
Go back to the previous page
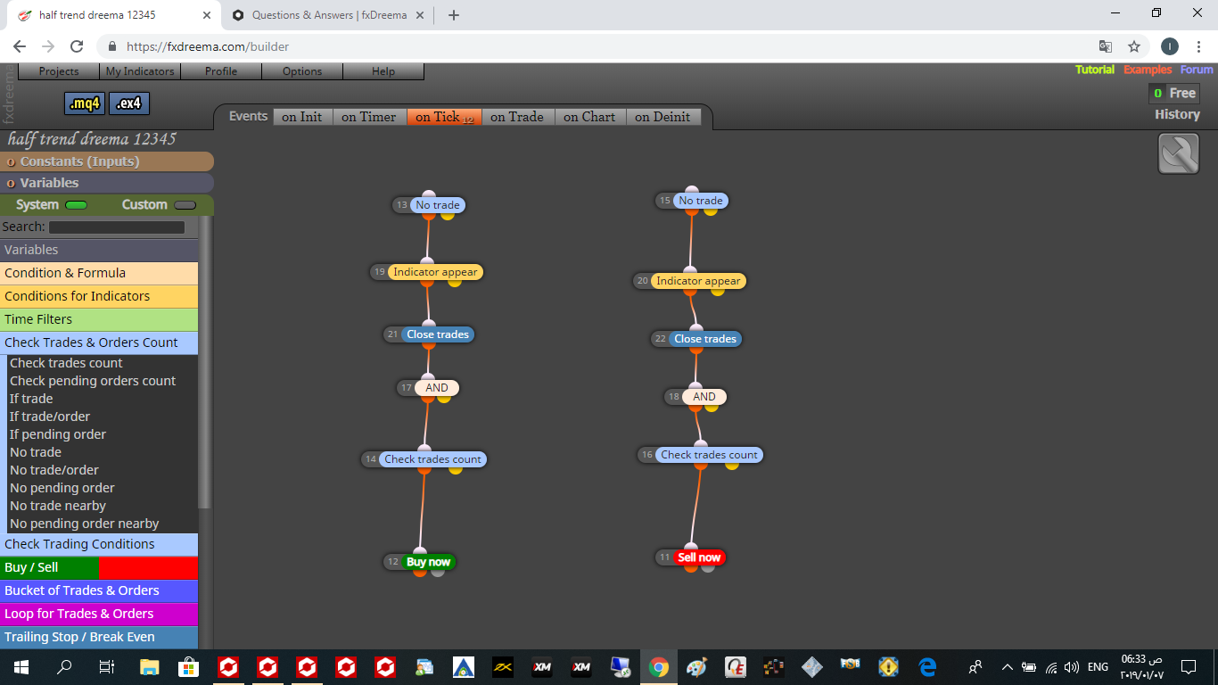(20, 46)
